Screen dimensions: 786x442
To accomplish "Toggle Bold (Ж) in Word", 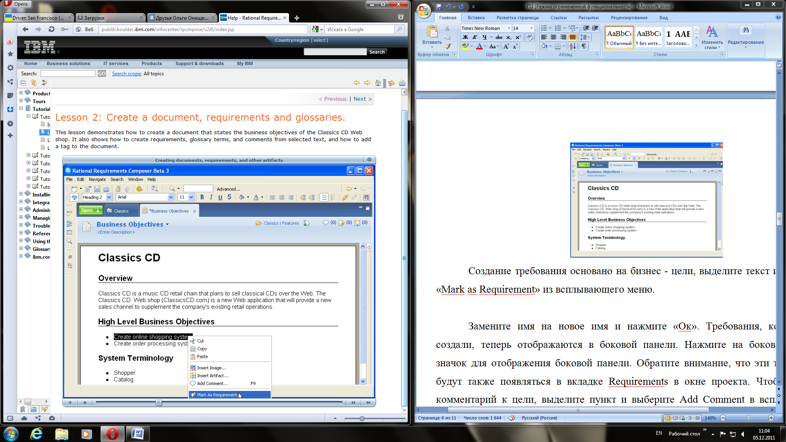I will point(465,37).
